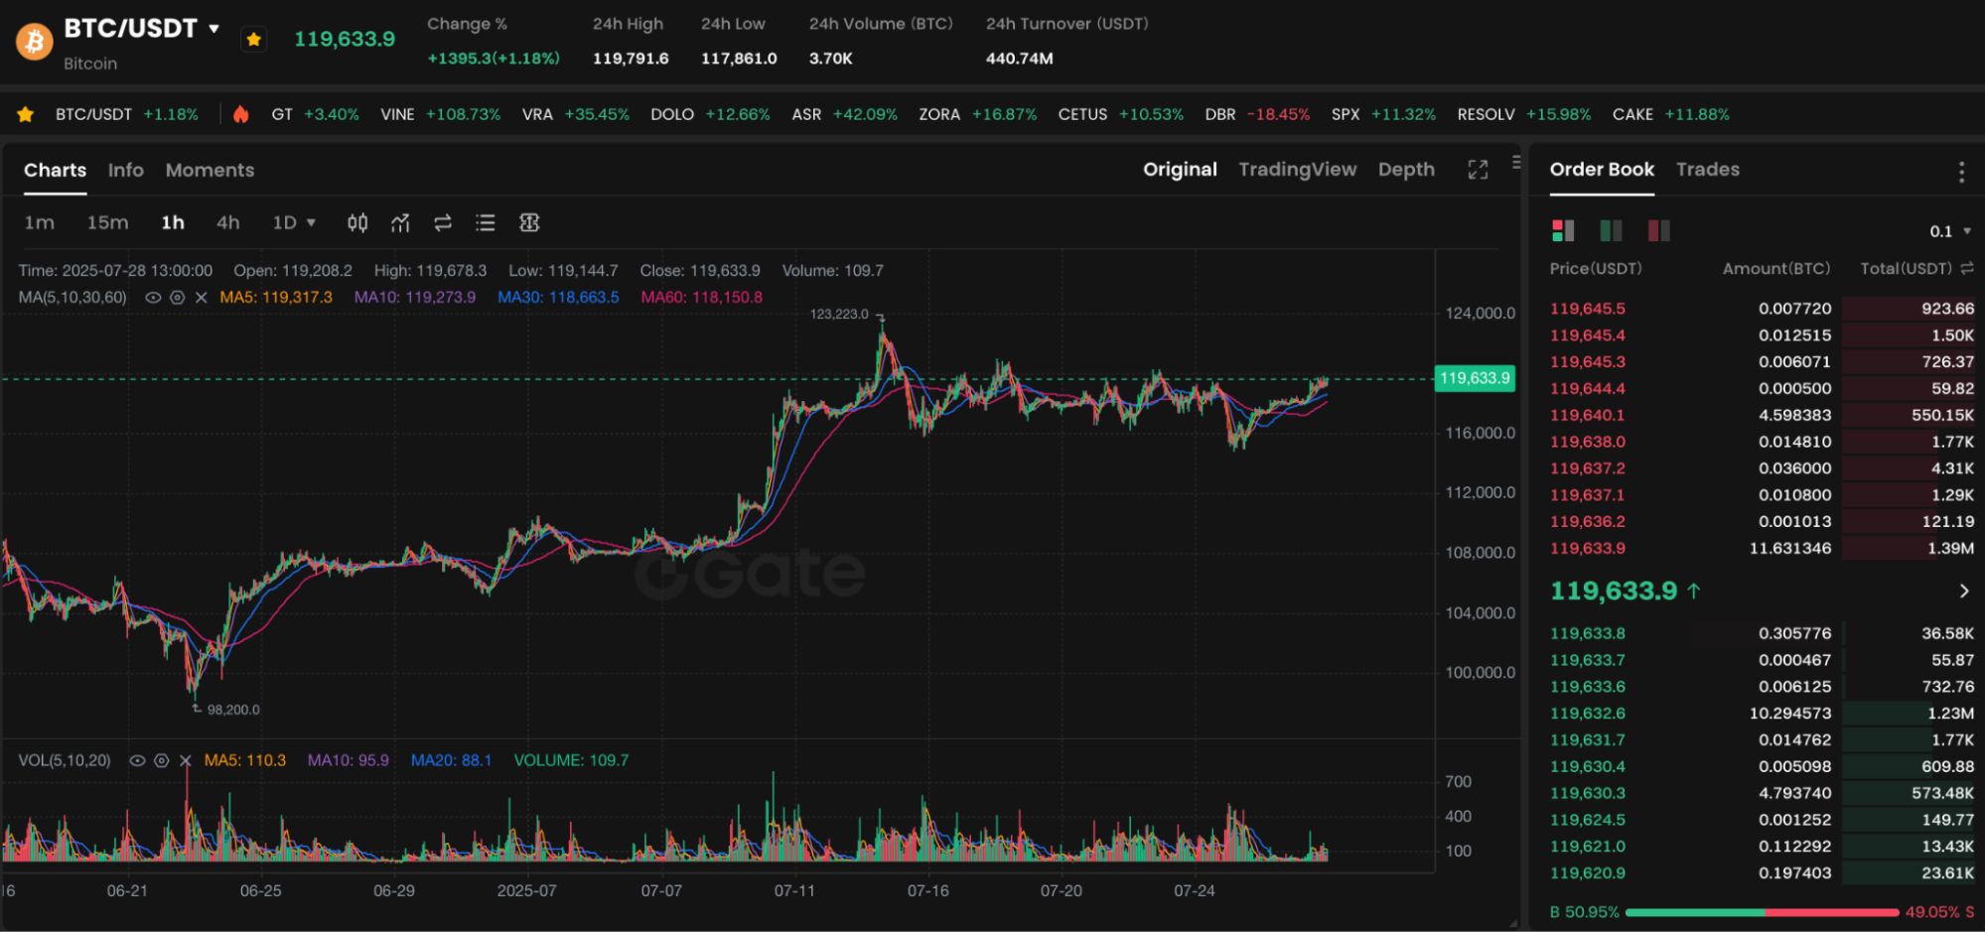Open DOLO +12.66% in ticker bar

710,115
